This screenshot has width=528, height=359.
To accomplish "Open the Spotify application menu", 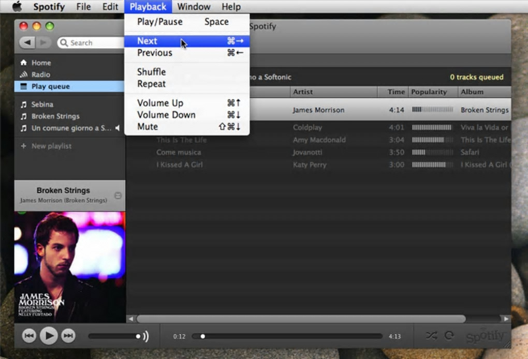I will [49, 7].
